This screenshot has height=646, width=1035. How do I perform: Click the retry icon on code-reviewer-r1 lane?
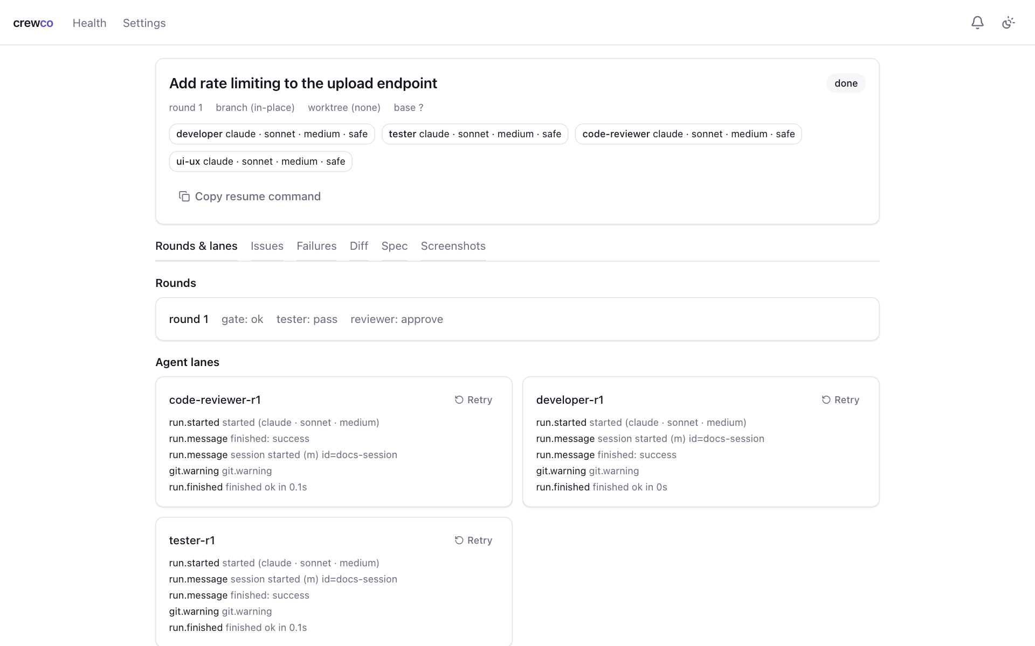459,400
